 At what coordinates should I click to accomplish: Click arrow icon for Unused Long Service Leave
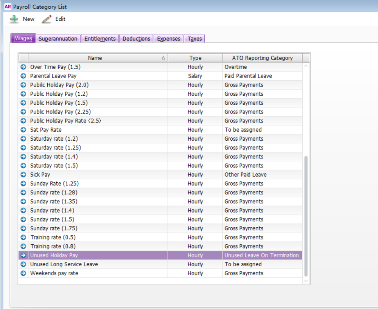[x=23, y=264]
